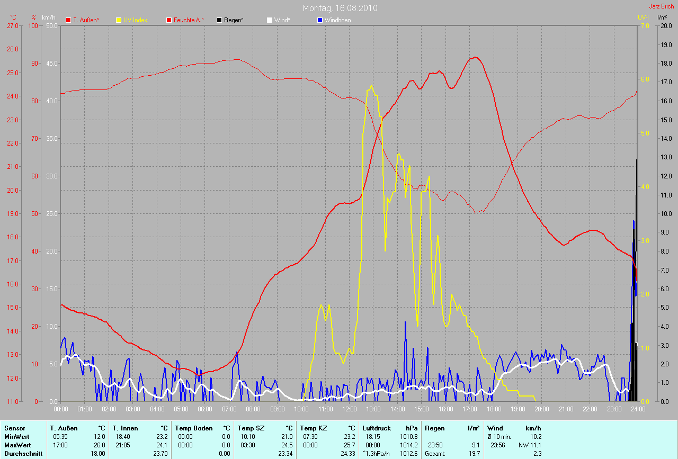The image size is (678, 459).
Task: Click the 'Ø 10 min.' wind label
Action: click(498, 437)
